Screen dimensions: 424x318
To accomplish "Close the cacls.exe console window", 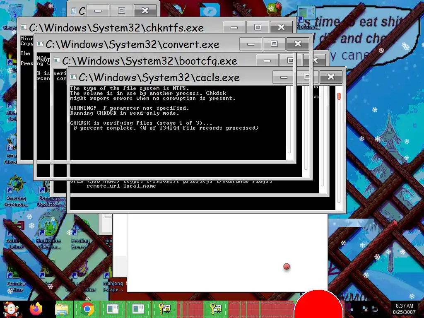I will [331, 77].
